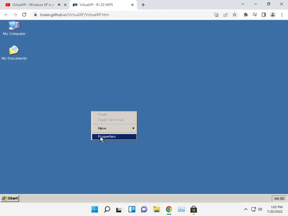
Task: Open the volume tray icon
Action: point(260,209)
